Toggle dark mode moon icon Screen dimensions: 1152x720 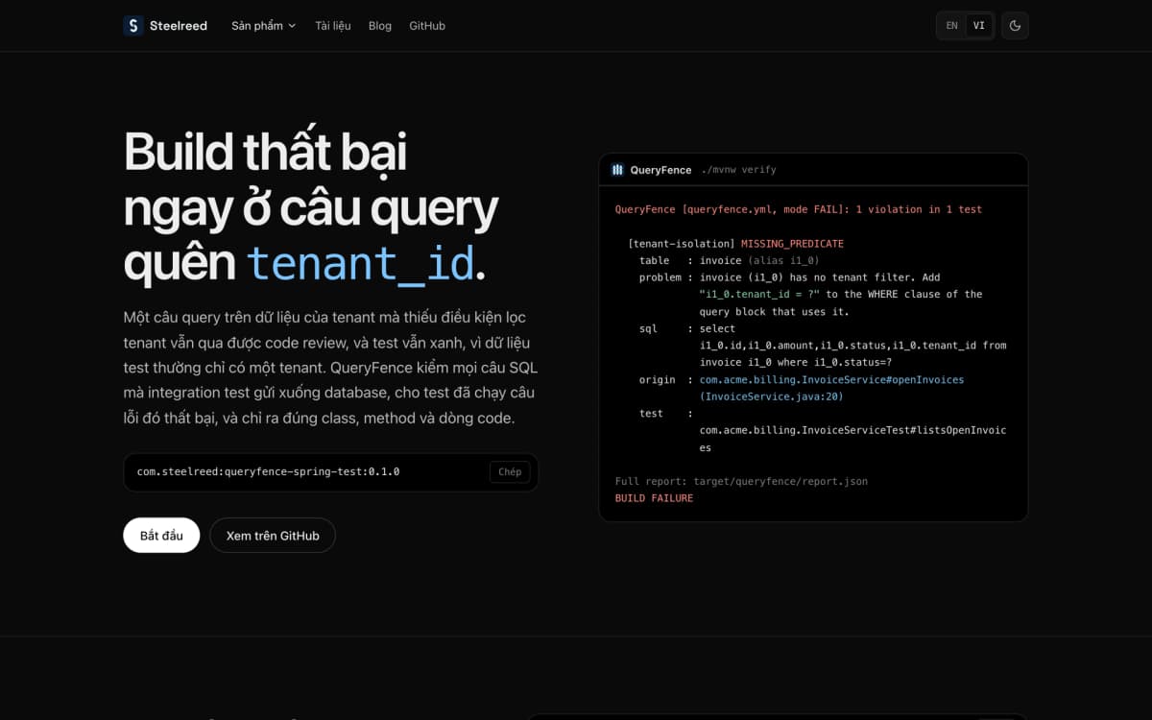(1015, 26)
